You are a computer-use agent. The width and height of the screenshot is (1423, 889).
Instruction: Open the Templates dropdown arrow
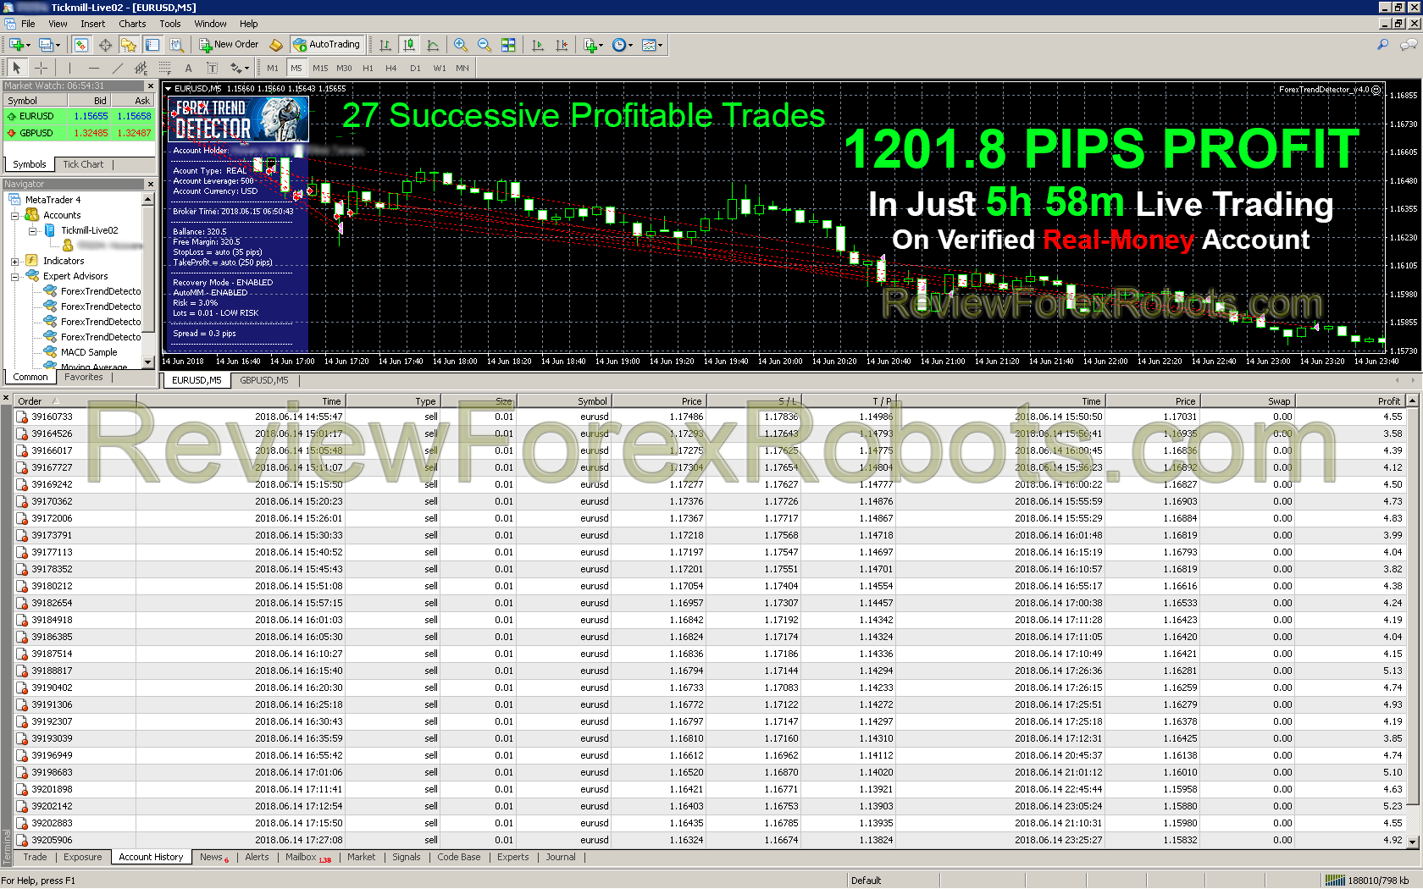[660, 45]
